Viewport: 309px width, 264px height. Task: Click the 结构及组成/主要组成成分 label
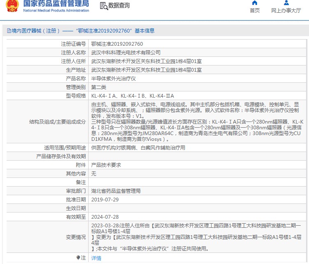click(x=58, y=122)
